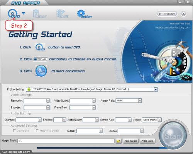Expand the video Encoder dropdown
193x154 pixels.
tap(48, 107)
